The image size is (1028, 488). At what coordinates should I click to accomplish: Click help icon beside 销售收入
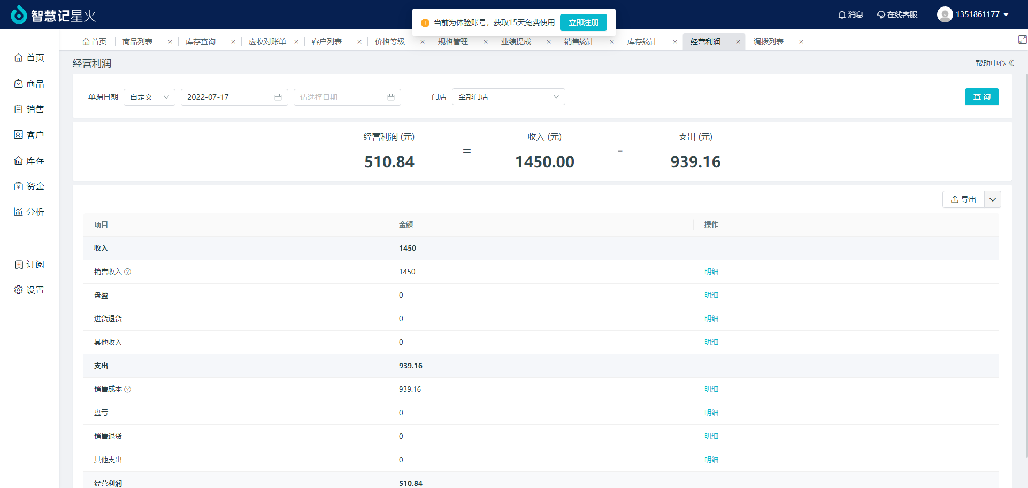click(x=127, y=272)
